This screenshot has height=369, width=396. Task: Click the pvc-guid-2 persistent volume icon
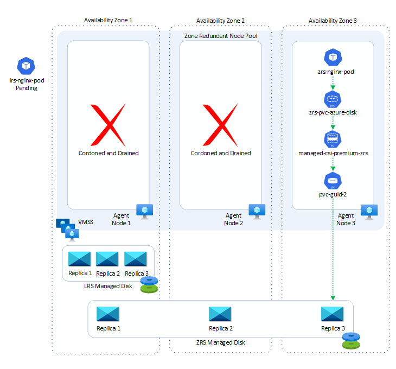pyautogui.click(x=333, y=181)
